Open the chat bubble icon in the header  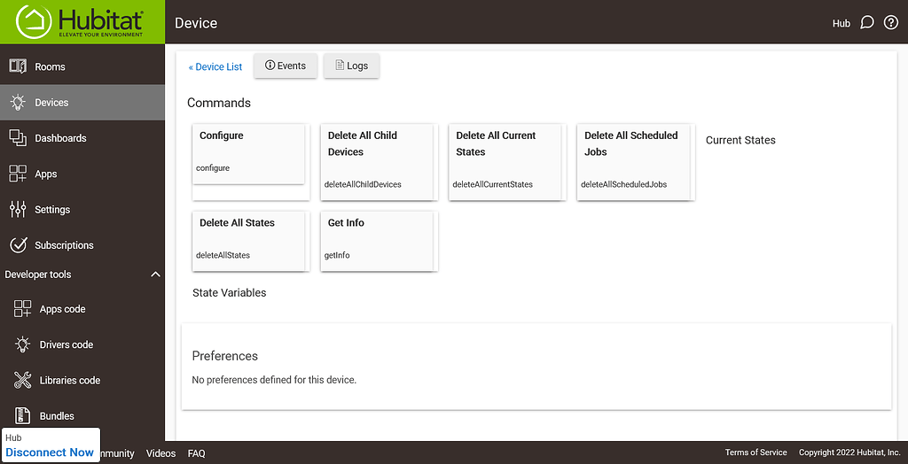(x=866, y=23)
